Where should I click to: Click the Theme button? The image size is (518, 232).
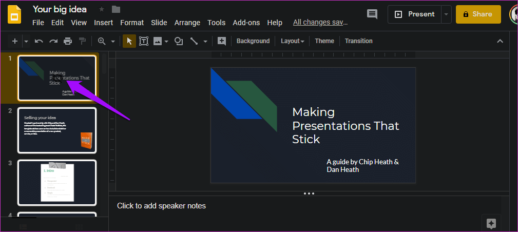(324, 41)
